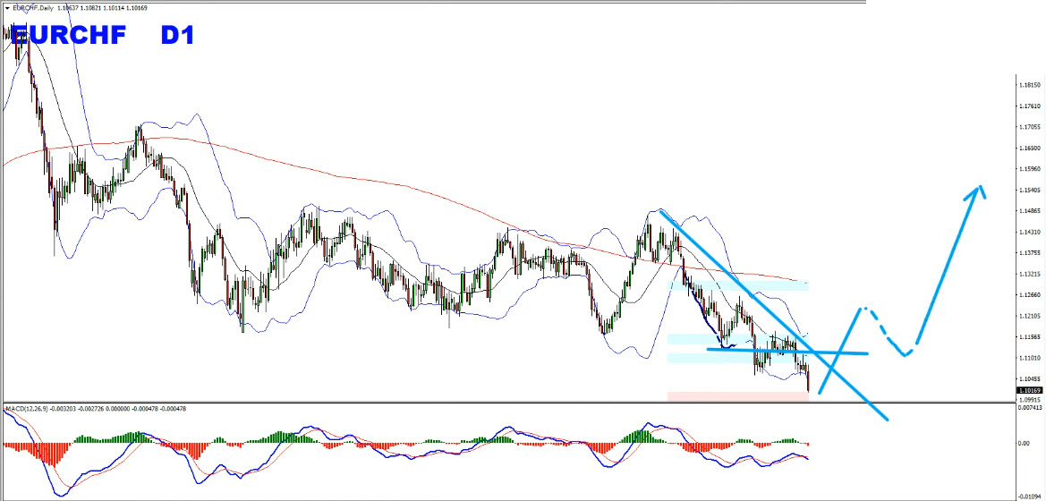Click the MACD 0.00 level label
Screen dimensions: 1046x501
click(x=1025, y=443)
